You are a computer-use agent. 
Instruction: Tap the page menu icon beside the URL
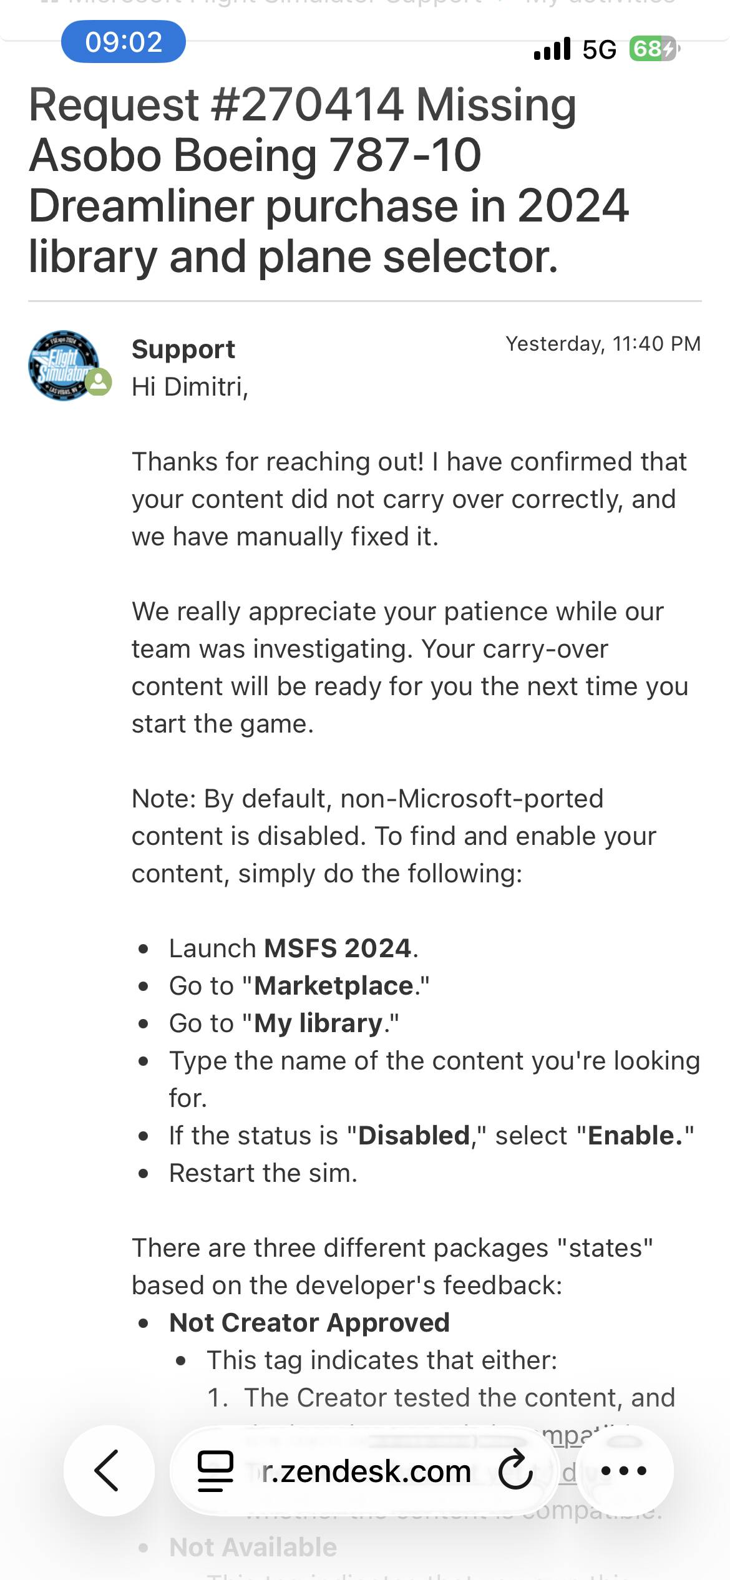pyautogui.click(x=215, y=1471)
